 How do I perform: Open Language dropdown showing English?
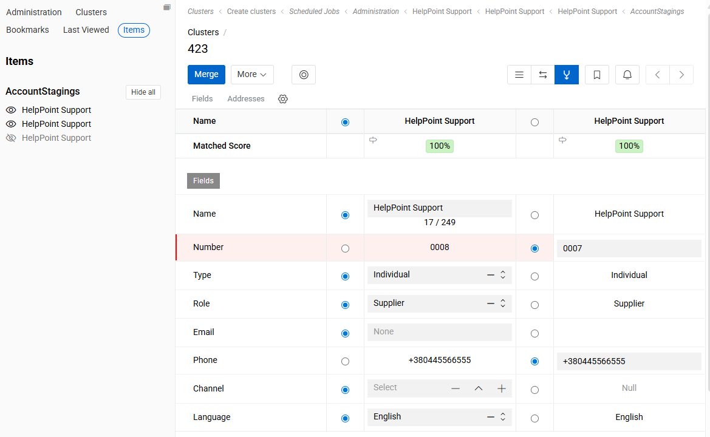tap(439, 417)
